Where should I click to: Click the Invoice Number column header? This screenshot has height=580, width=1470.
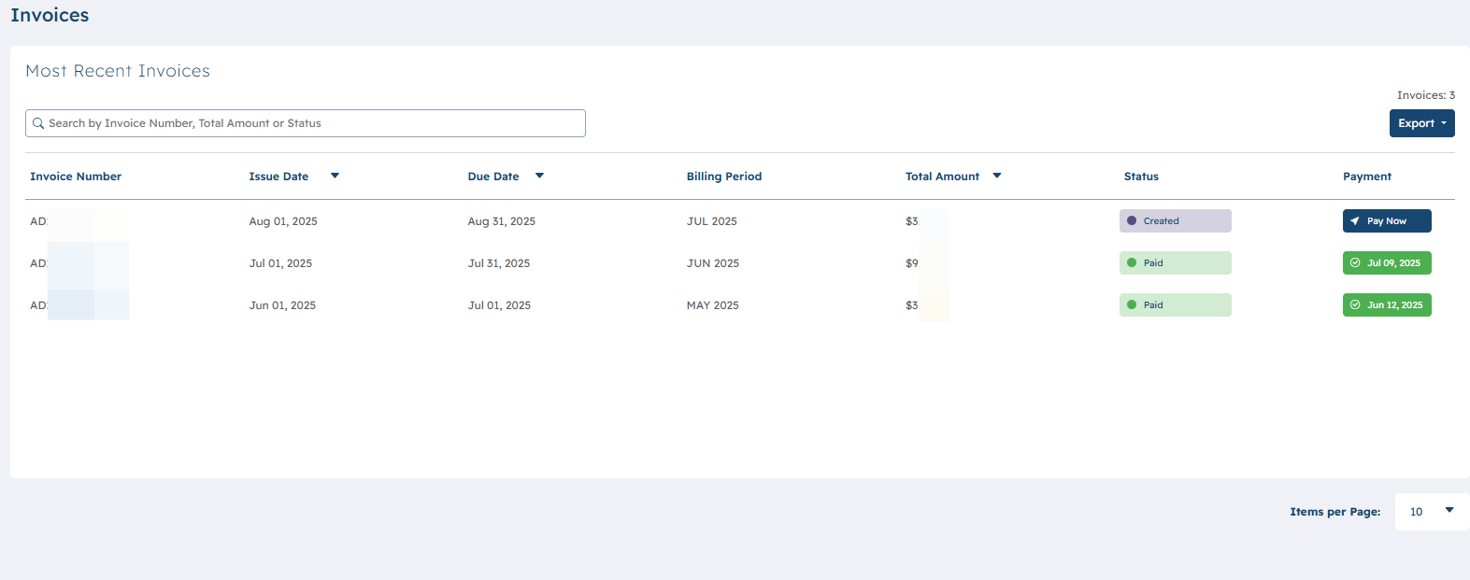click(76, 177)
